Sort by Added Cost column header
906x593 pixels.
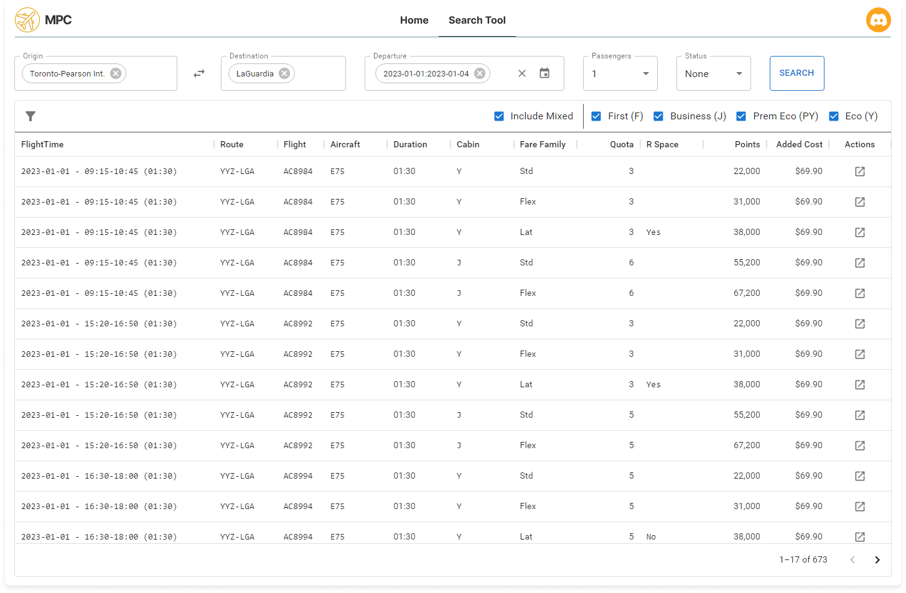[x=799, y=144]
